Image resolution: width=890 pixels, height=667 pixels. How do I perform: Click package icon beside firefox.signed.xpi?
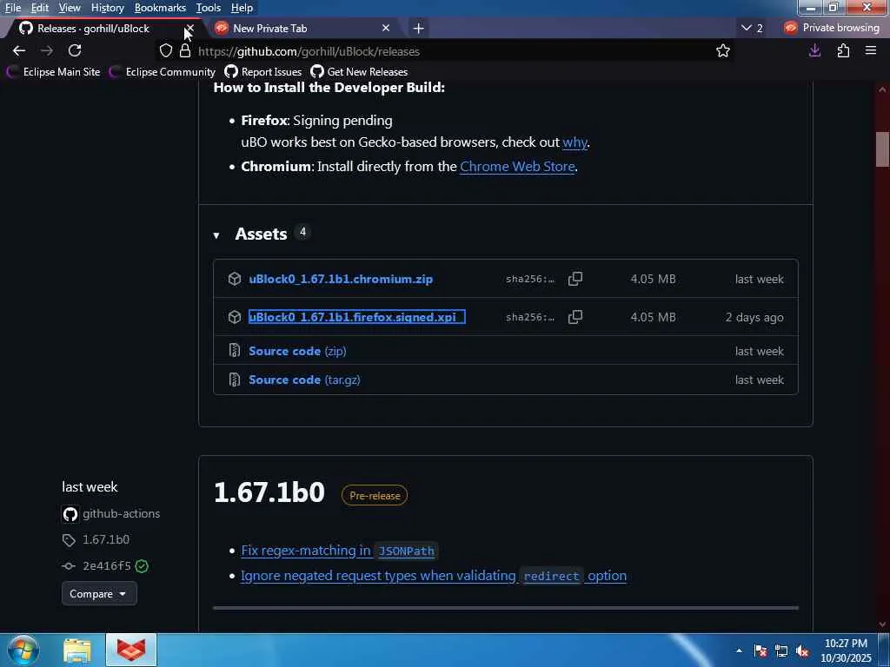235,316
